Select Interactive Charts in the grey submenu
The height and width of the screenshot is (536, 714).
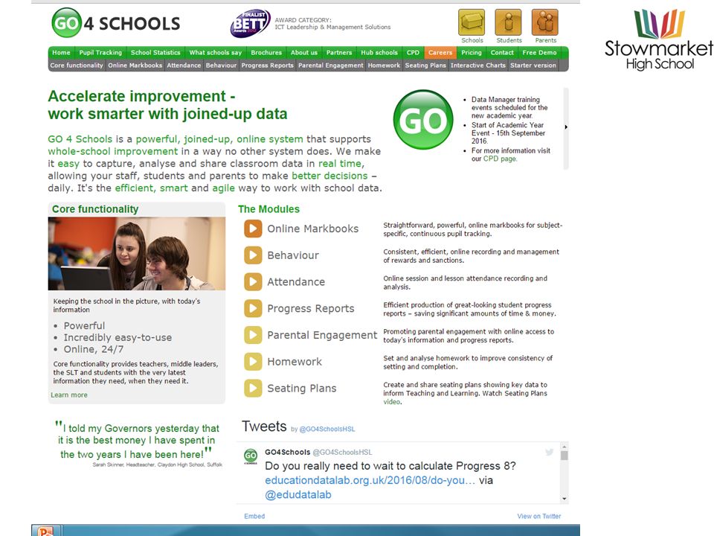pos(478,66)
